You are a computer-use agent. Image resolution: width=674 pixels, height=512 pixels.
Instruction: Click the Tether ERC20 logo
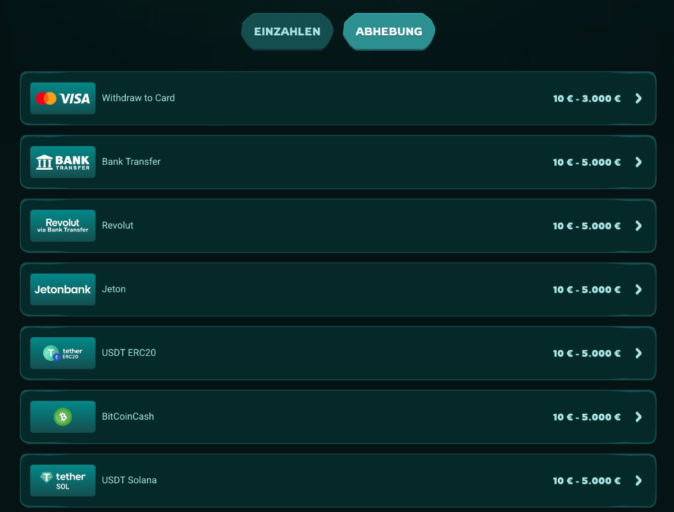[x=63, y=353]
